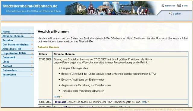This screenshot has width=193, height=111.
Task: Click the arrow beside Links
Action: click(x=32, y=62)
